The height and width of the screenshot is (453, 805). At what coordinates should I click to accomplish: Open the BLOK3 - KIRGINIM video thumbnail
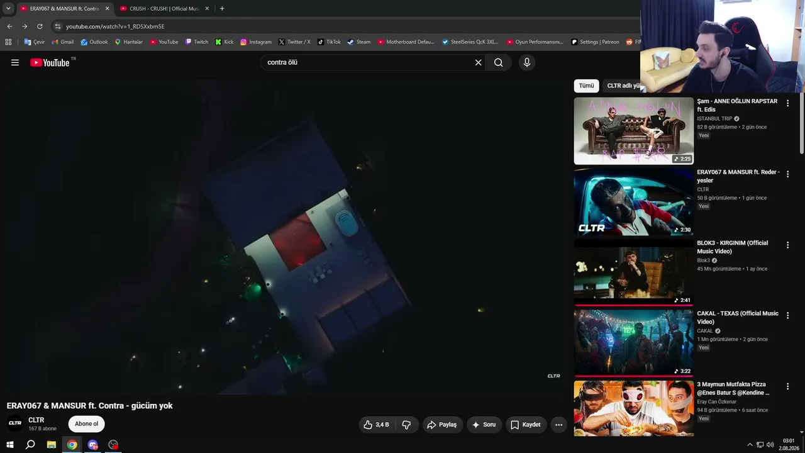(634, 272)
